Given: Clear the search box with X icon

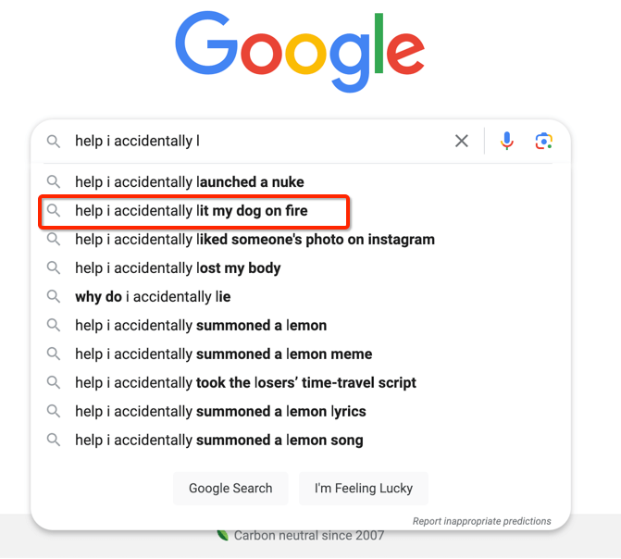Looking at the screenshot, I should point(462,141).
